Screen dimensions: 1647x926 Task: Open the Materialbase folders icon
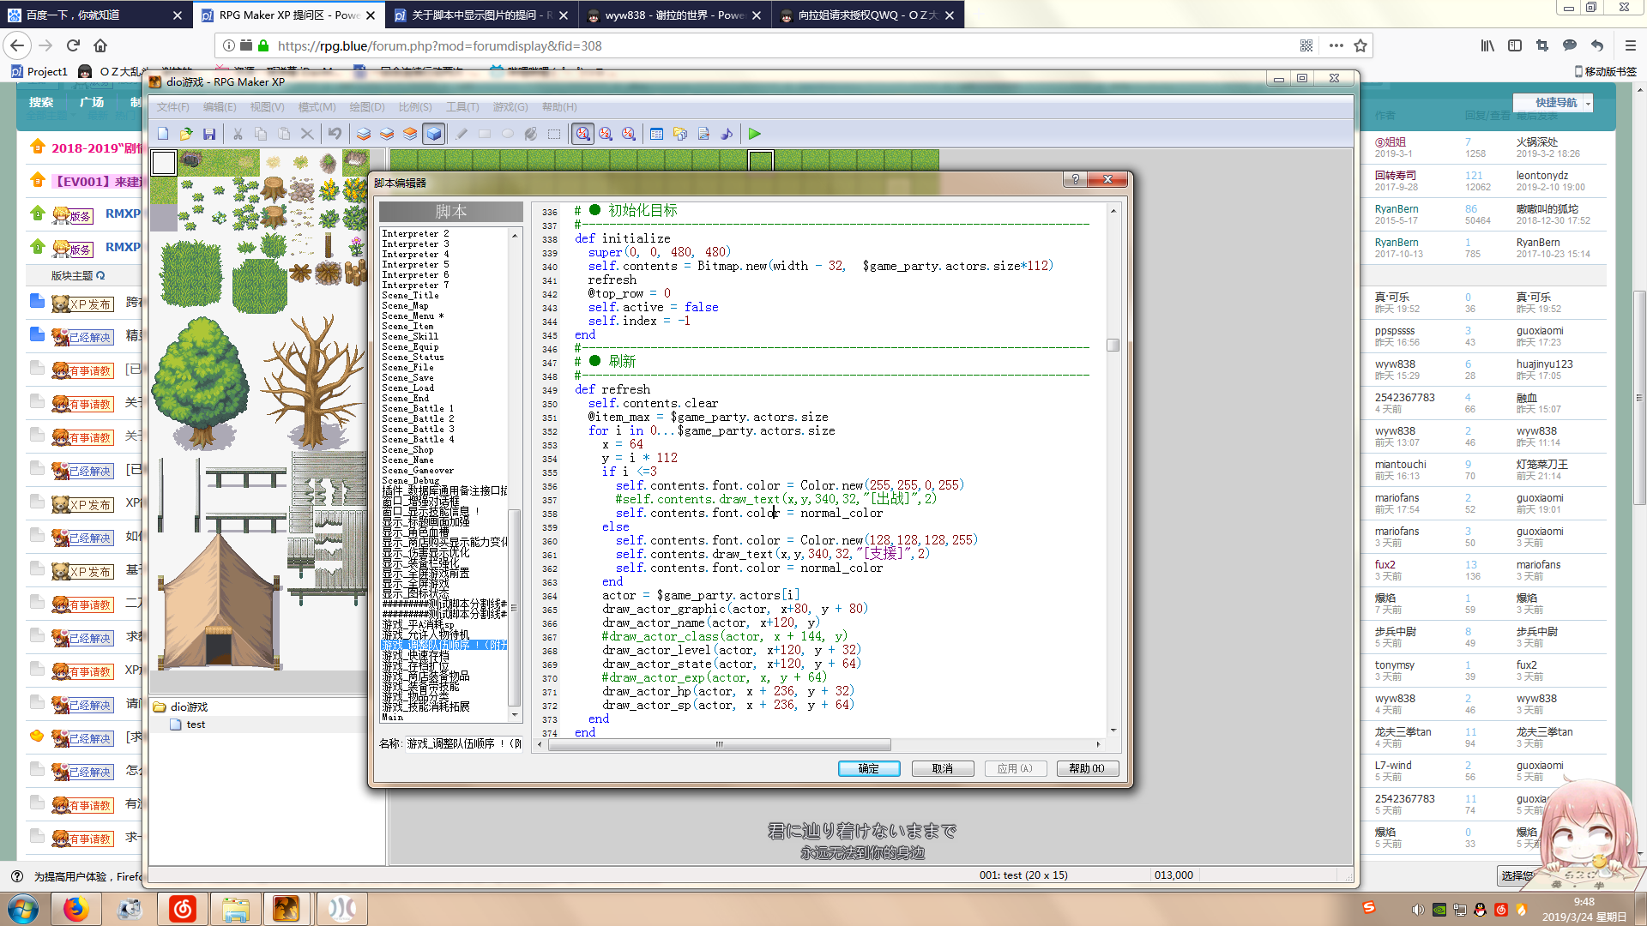pos(680,134)
